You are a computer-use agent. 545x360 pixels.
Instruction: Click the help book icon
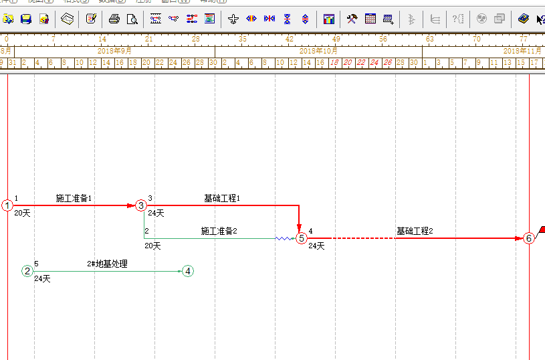[x=524, y=19]
